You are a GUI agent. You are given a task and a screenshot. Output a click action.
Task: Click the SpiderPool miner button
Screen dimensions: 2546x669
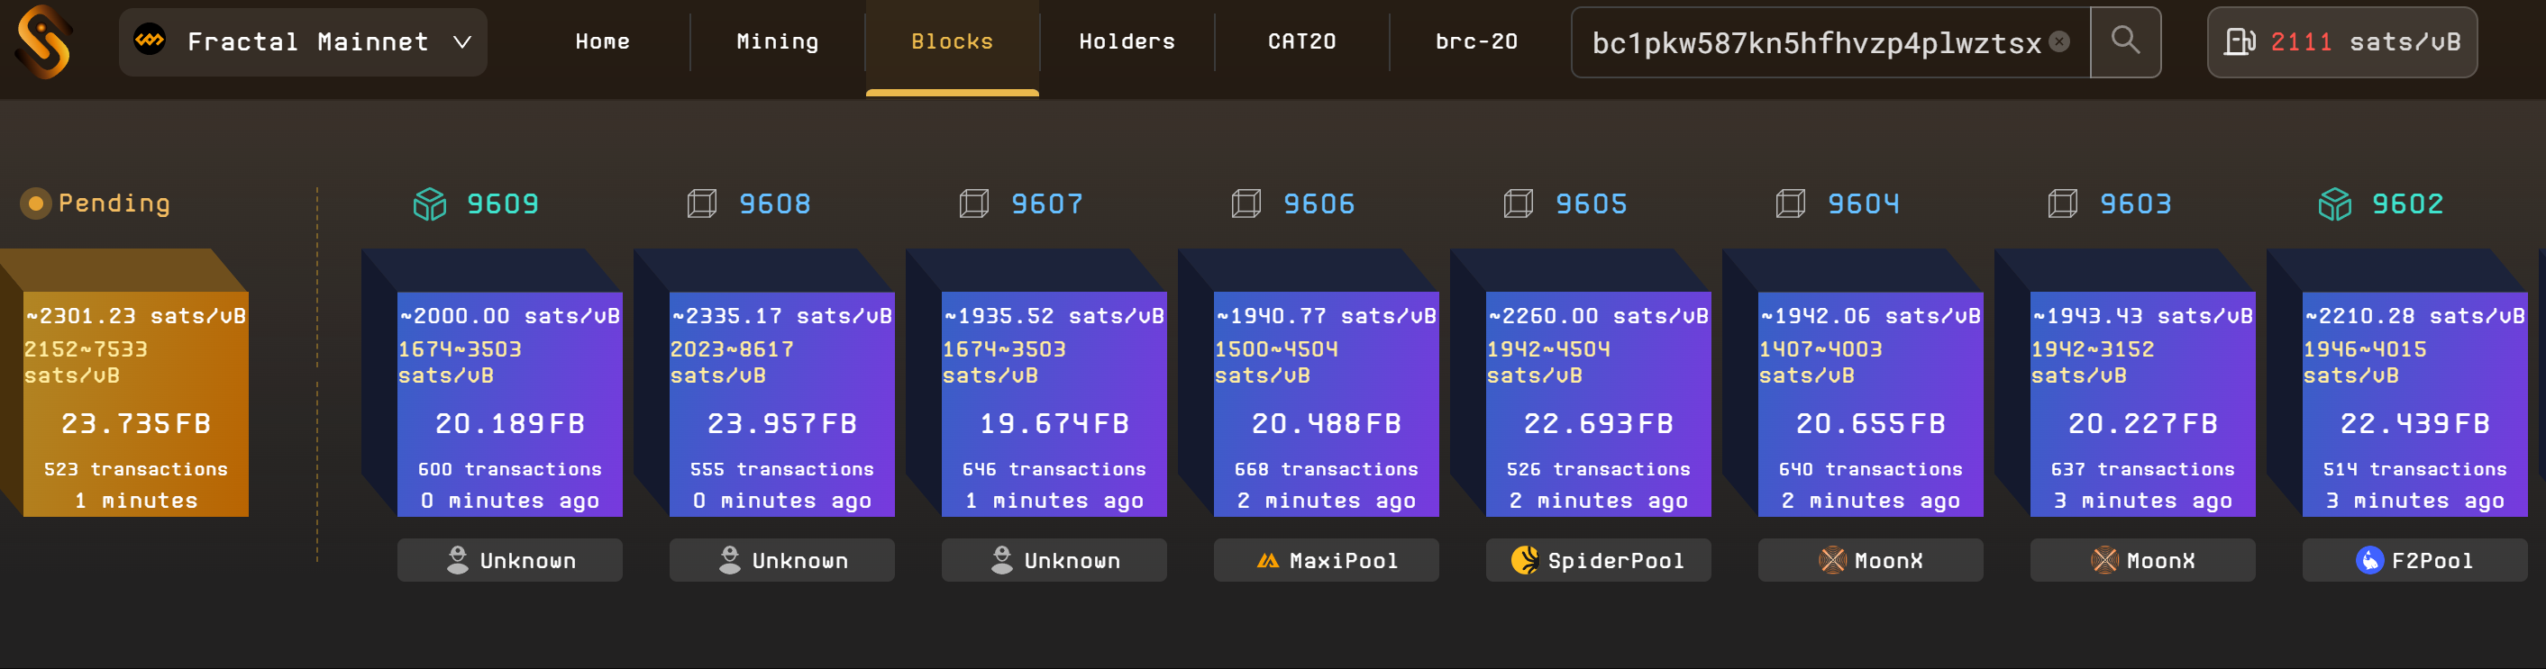pyautogui.click(x=1597, y=560)
